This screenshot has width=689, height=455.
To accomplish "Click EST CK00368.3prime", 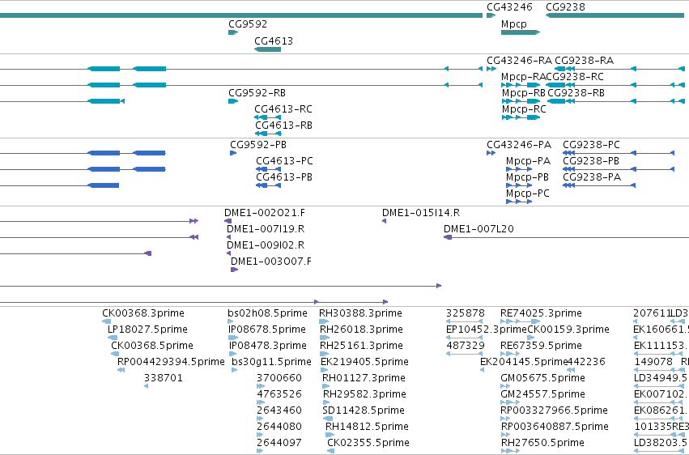I will [x=142, y=313].
